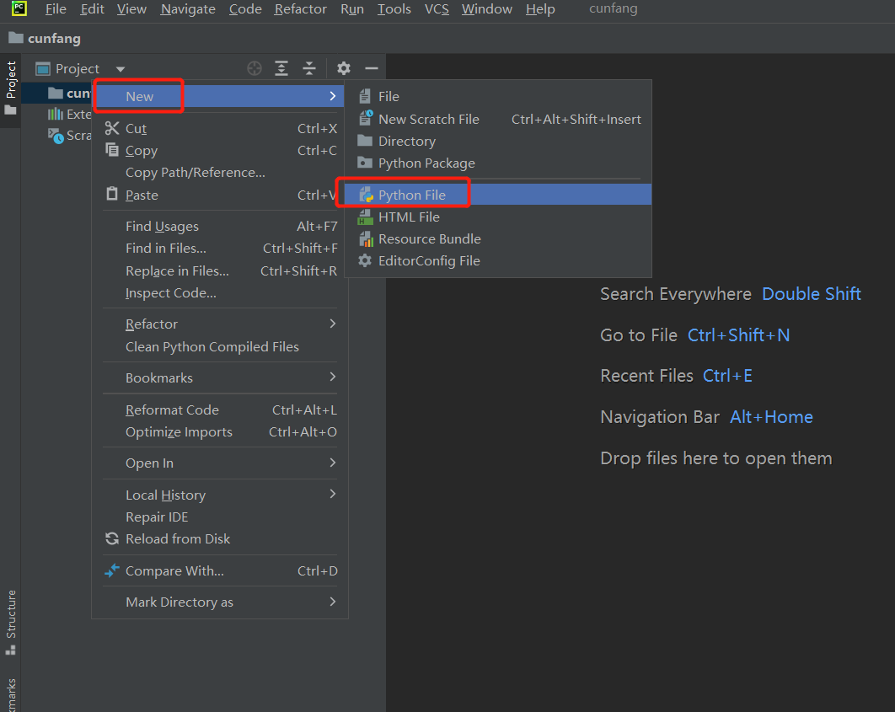Viewport: 895px width, 712px height.
Task: Click Ctrl+Shift+N Go to File hint
Action: tap(738, 335)
